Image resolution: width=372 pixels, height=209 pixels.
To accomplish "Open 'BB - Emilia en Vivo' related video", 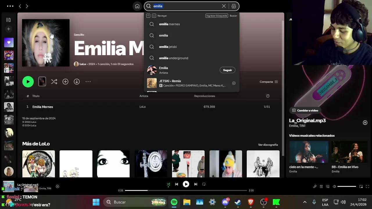I will pos(350,157).
